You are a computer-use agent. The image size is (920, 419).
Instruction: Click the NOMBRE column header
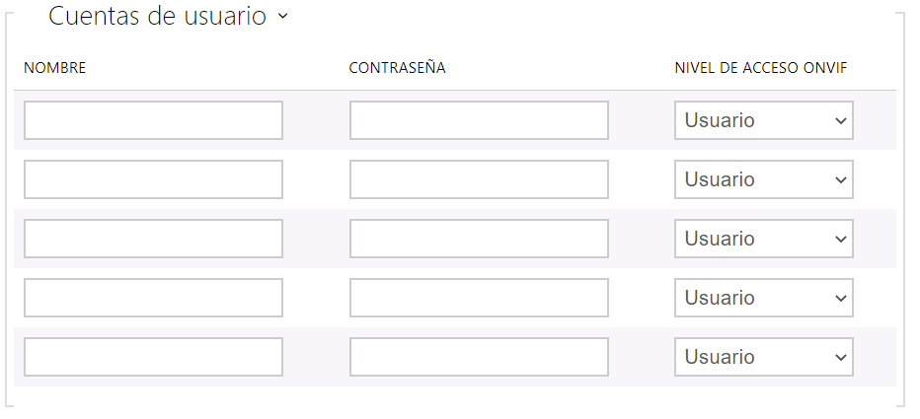pyautogui.click(x=55, y=68)
